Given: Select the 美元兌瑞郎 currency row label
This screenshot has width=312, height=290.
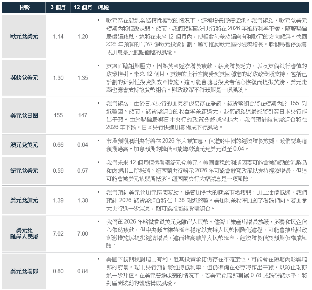Looking at the screenshot, I should (24, 271).
